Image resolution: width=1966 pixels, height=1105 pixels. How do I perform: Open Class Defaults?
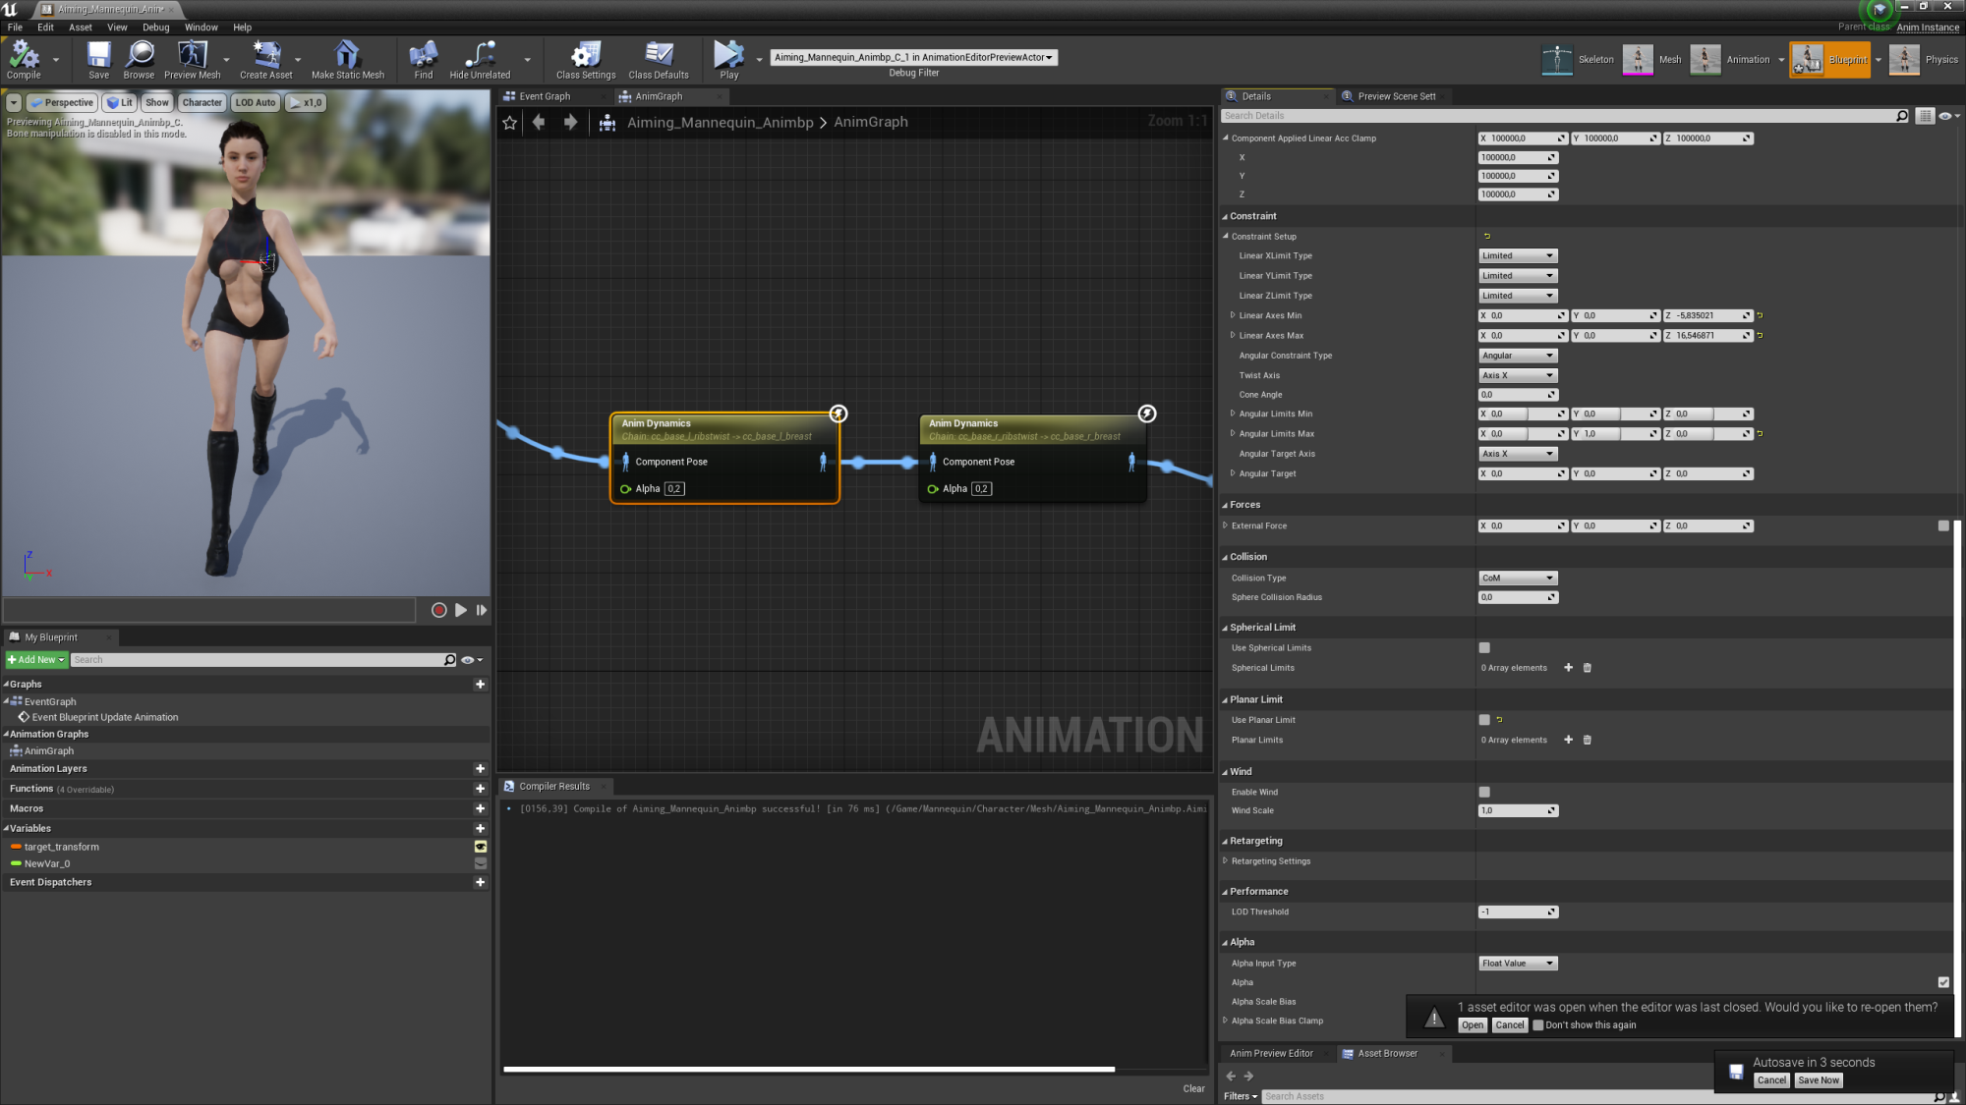pos(659,59)
